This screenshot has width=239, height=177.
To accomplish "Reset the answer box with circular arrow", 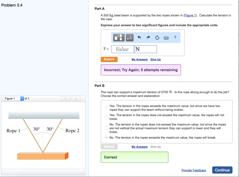I will pyautogui.click(x=157, y=37).
